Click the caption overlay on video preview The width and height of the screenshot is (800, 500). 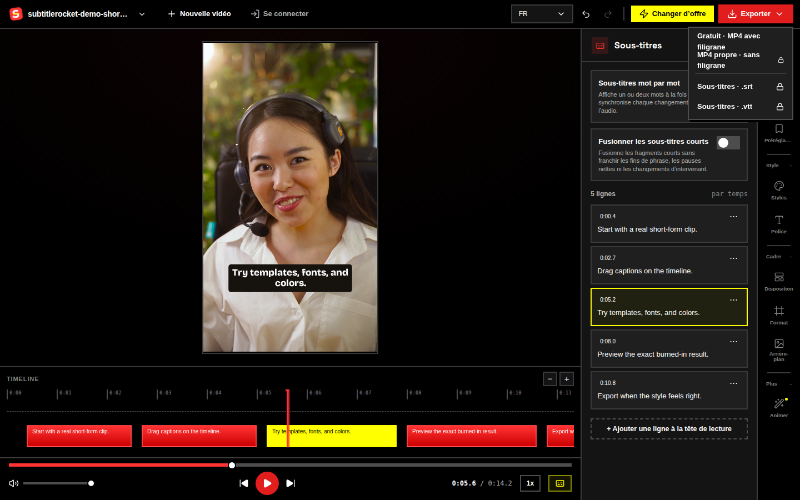tap(290, 278)
